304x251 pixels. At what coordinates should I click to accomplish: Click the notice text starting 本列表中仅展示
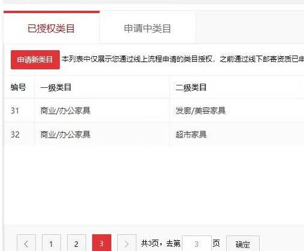(183, 59)
